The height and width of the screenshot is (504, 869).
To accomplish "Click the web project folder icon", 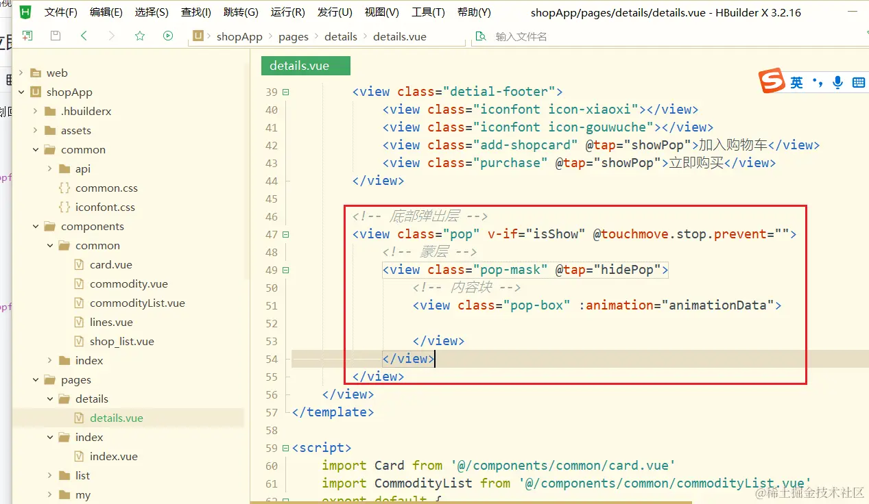I will [34, 73].
